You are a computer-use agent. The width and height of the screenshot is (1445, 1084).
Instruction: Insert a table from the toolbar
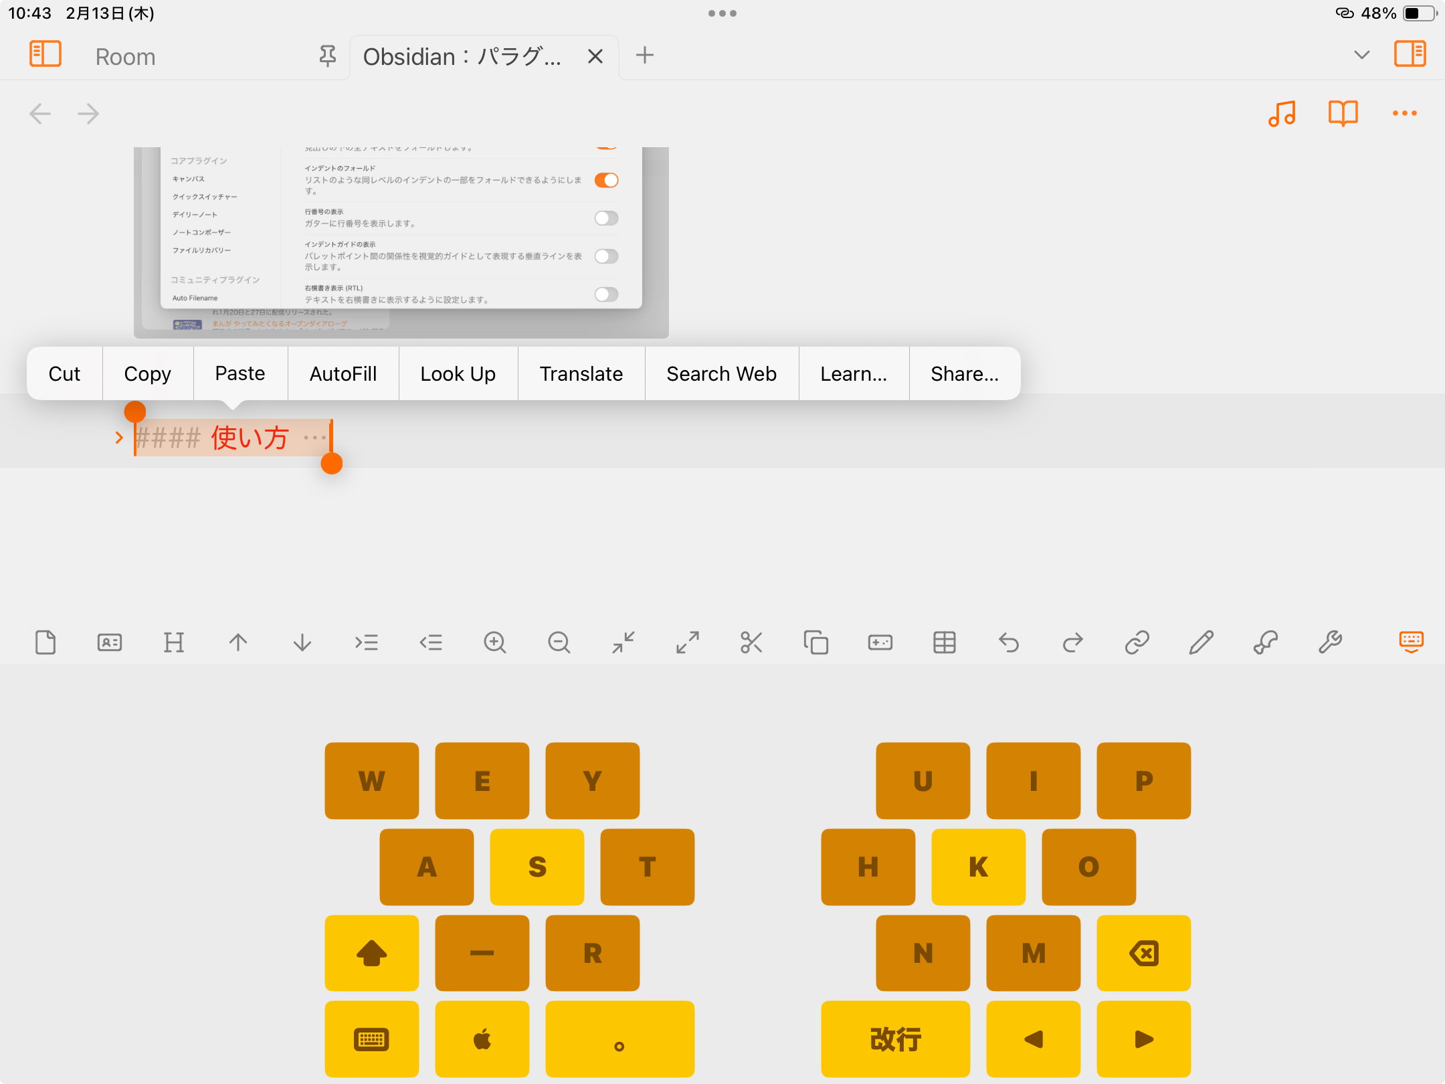pos(944,642)
